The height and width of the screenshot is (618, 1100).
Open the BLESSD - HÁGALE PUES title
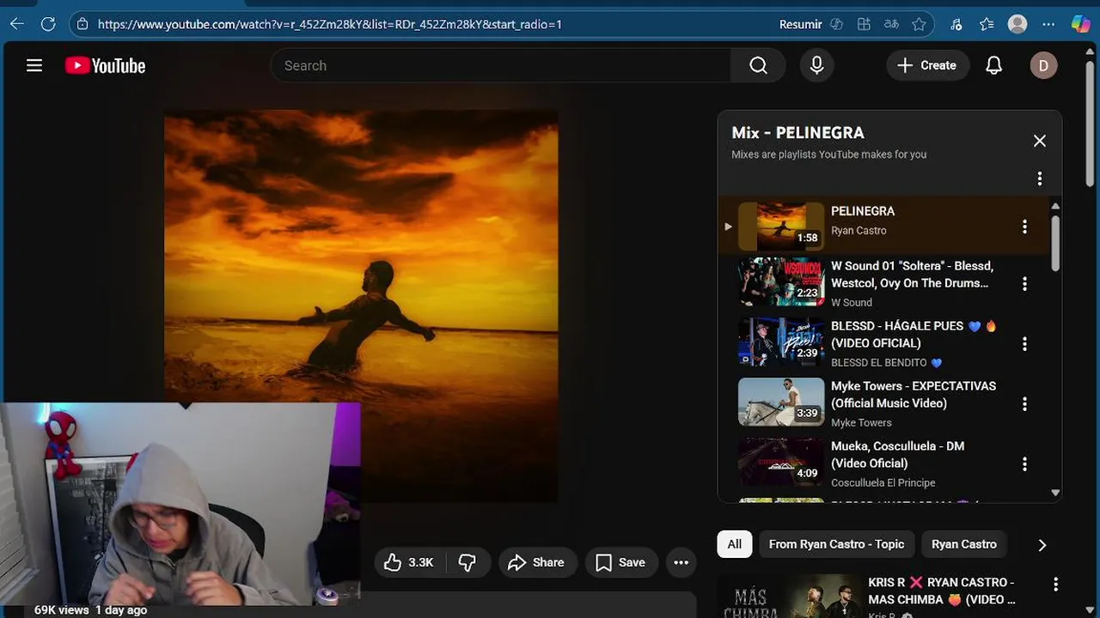[x=914, y=335]
